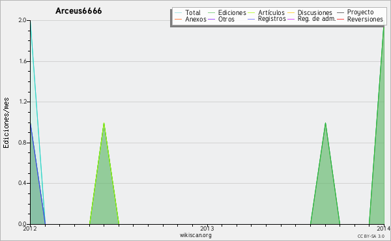Screen dimensions: 391x241
Task: Click the 2012 x-axis label
Action: [x=30, y=229]
